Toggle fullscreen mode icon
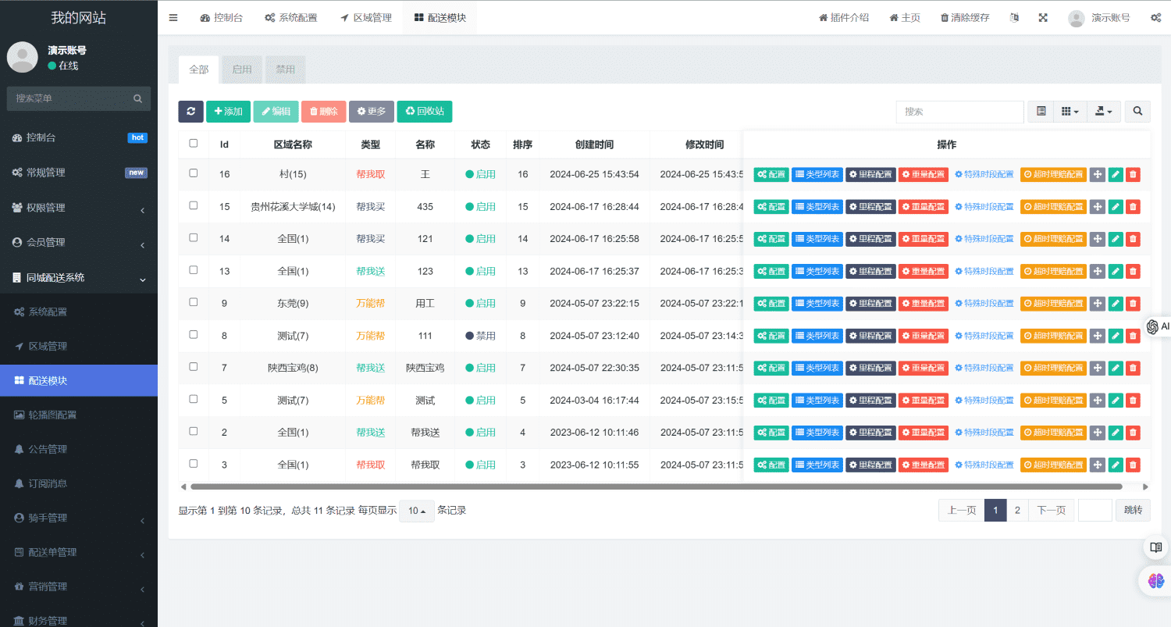This screenshot has height=627, width=1171. [1043, 17]
